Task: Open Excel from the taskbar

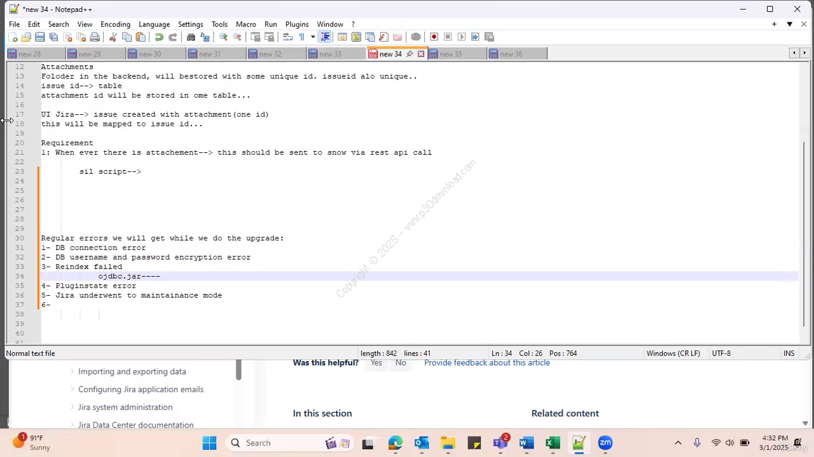Action: pos(553,443)
